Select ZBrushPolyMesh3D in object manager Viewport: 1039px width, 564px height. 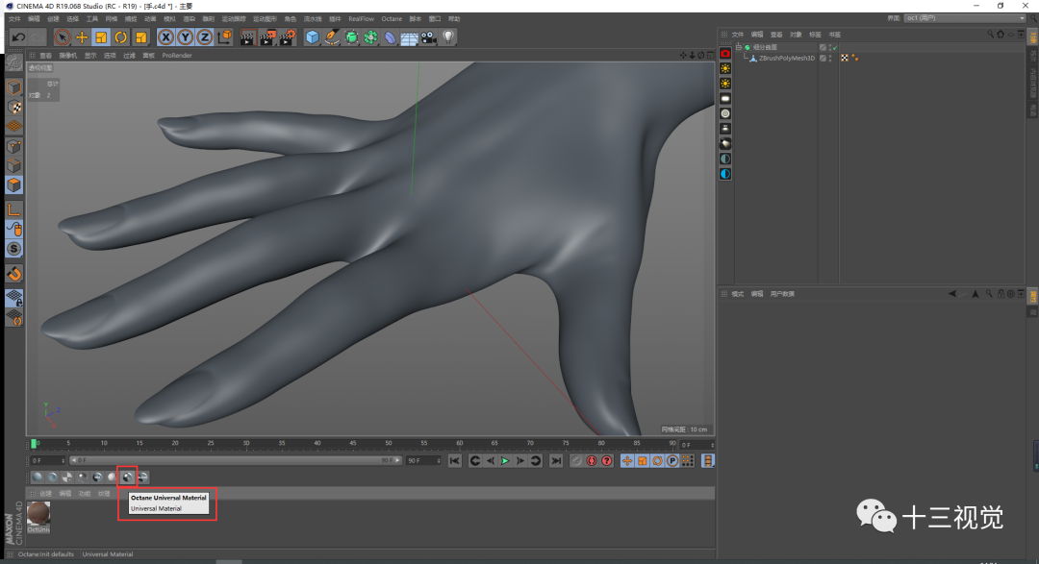(787, 59)
